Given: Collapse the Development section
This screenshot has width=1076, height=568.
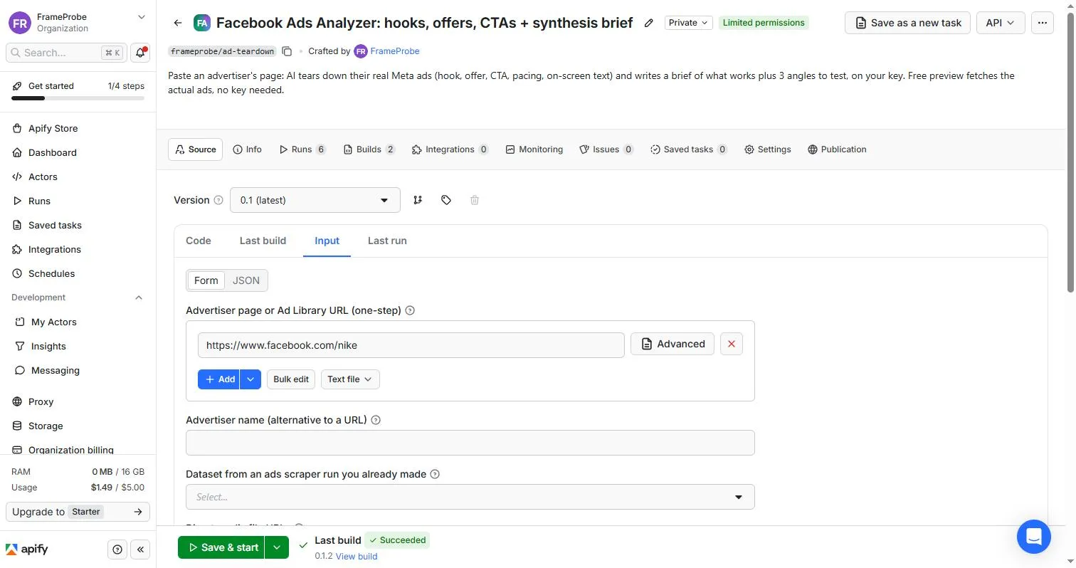Looking at the screenshot, I should [139, 298].
